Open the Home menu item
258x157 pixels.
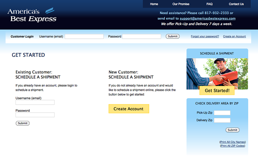click(x=154, y=4)
